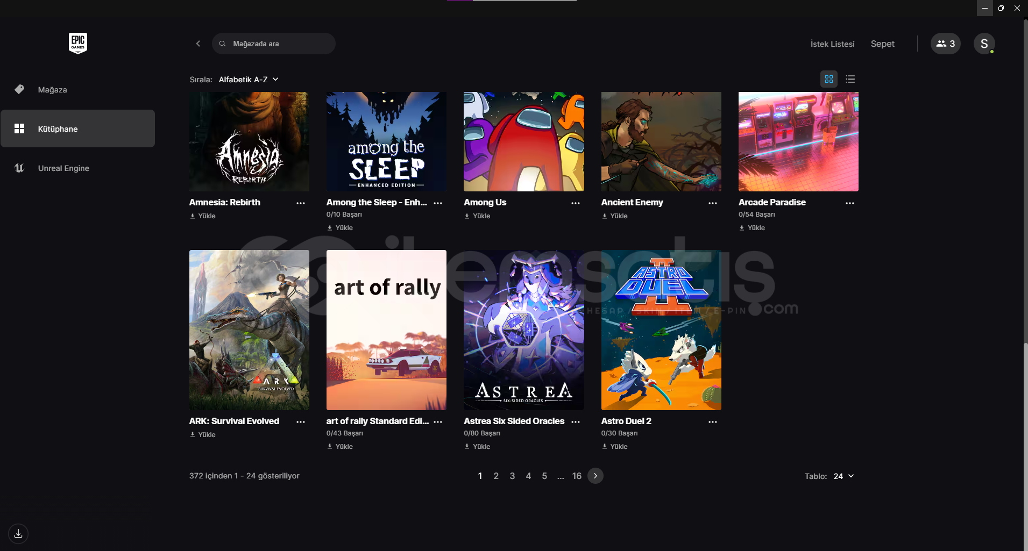Open the Ancient Enemy cover art
The width and height of the screenshot is (1028, 551).
tap(661, 141)
